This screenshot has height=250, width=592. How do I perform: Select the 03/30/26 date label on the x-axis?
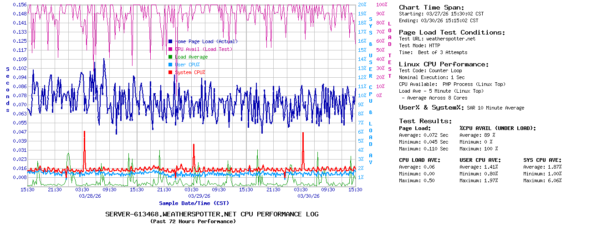(x=308, y=196)
